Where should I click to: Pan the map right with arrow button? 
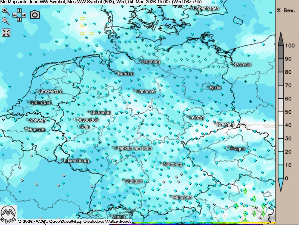pyautogui.click(x=24, y=15)
